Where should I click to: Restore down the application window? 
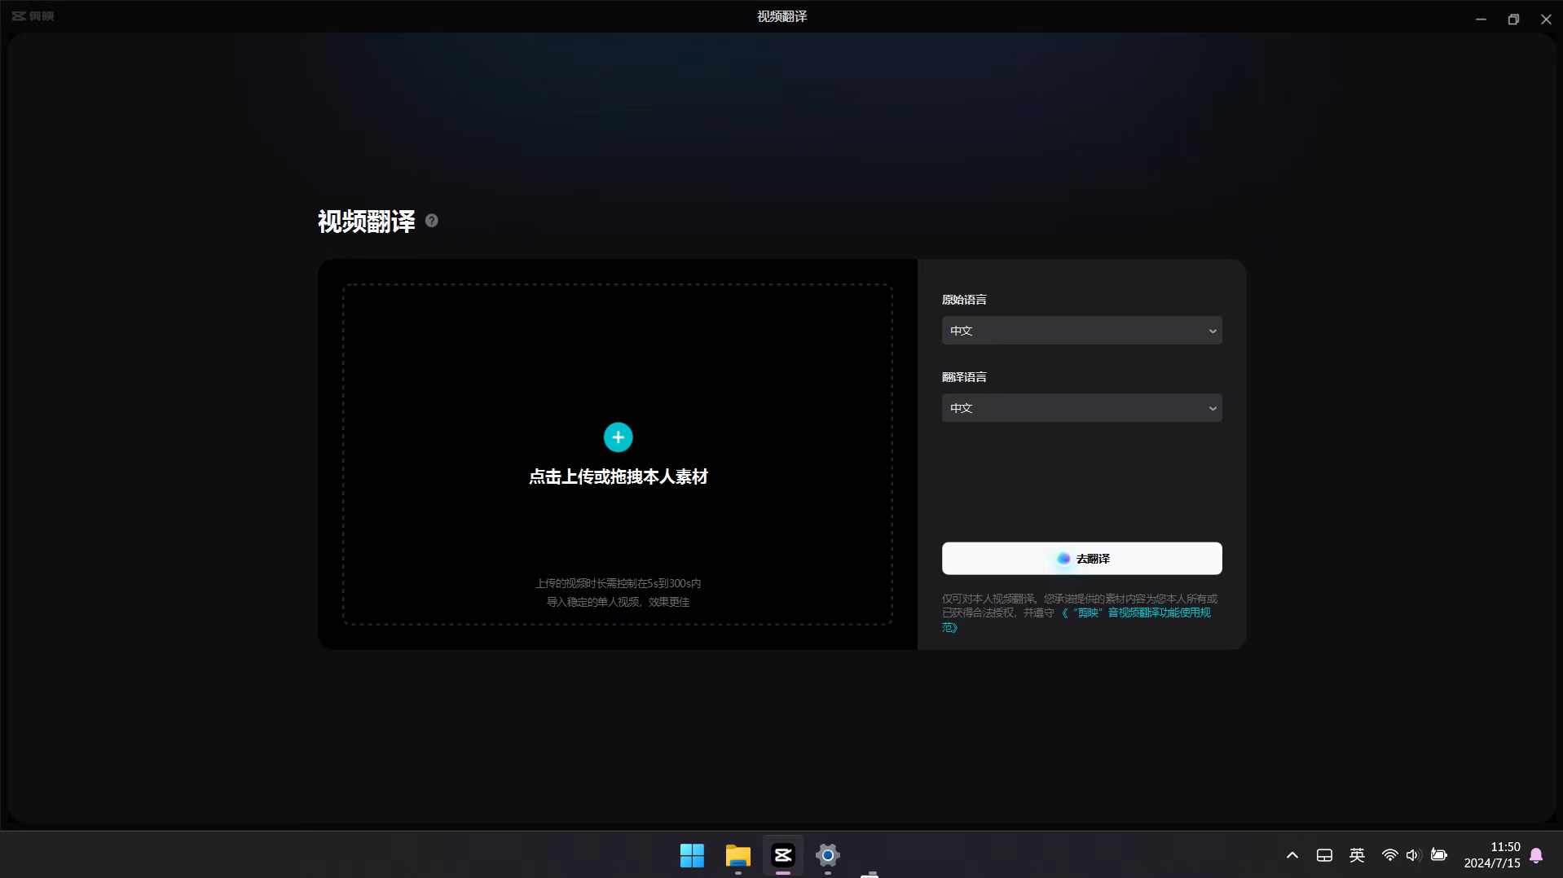click(1513, 19)
